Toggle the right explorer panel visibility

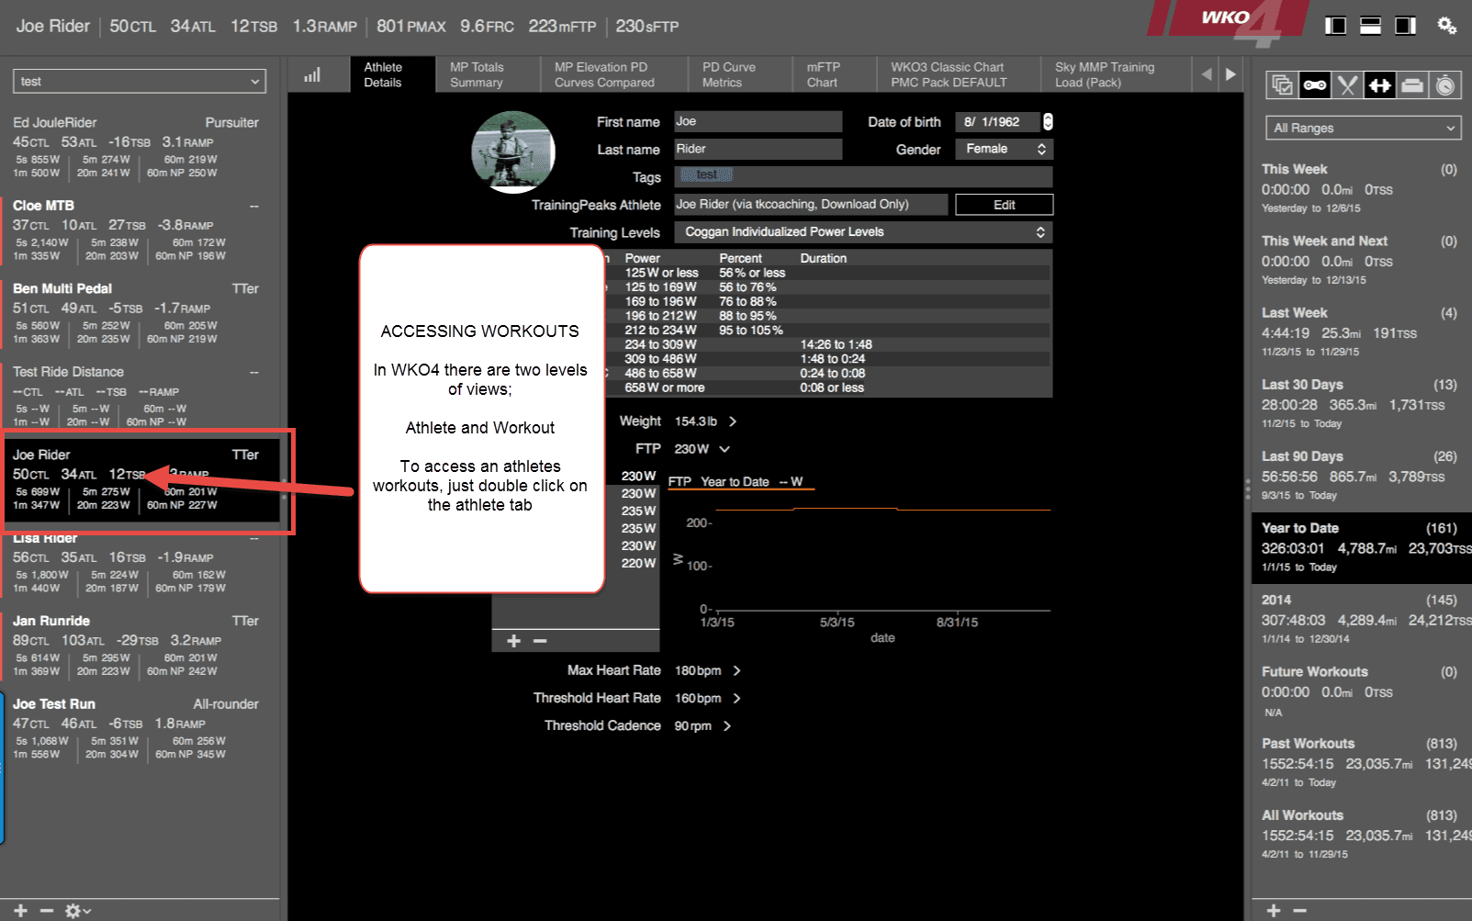pyautogui.click(x=1405, y=26)
